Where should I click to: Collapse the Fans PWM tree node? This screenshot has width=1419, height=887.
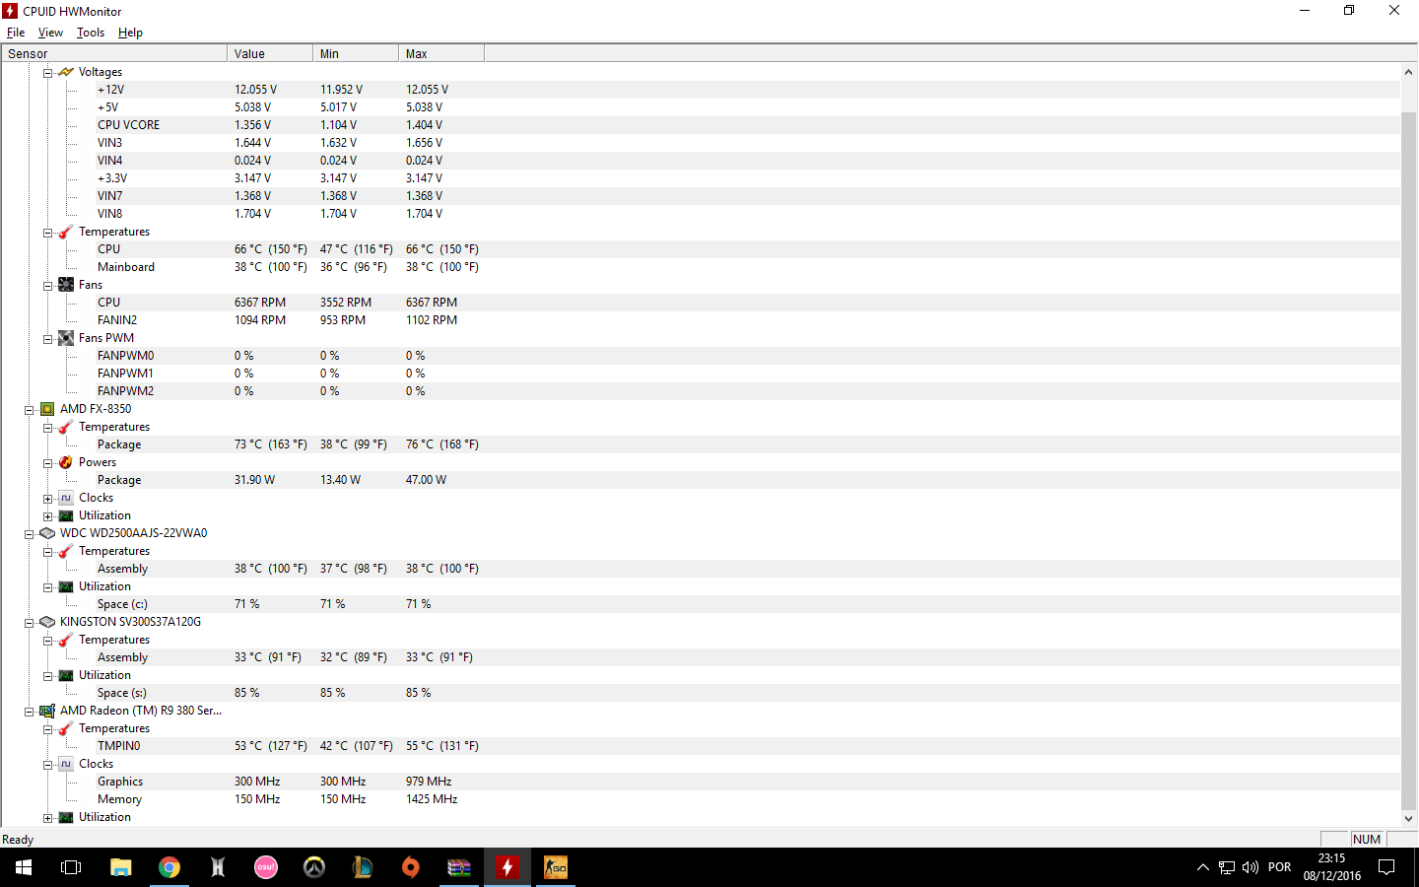(x=47, y=339)
